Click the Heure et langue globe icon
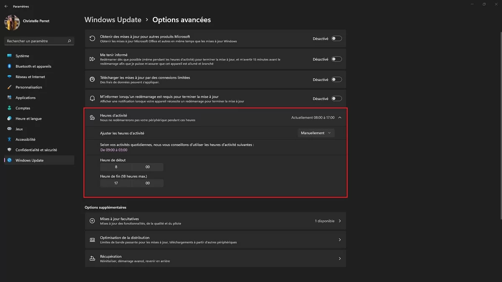The width and height of the screenshot is (502, 282). pos(10,119)
